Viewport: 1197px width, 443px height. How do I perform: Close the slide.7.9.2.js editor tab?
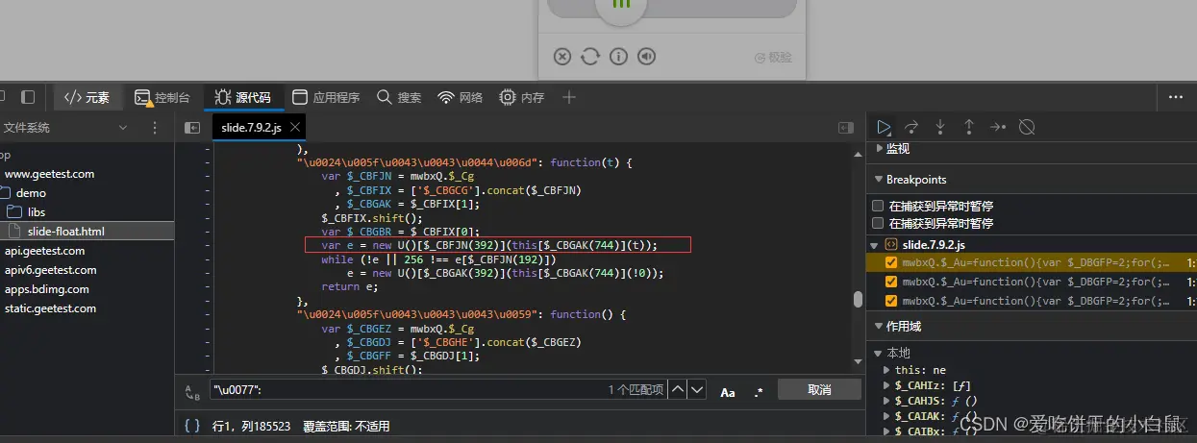tap(295, 127)
